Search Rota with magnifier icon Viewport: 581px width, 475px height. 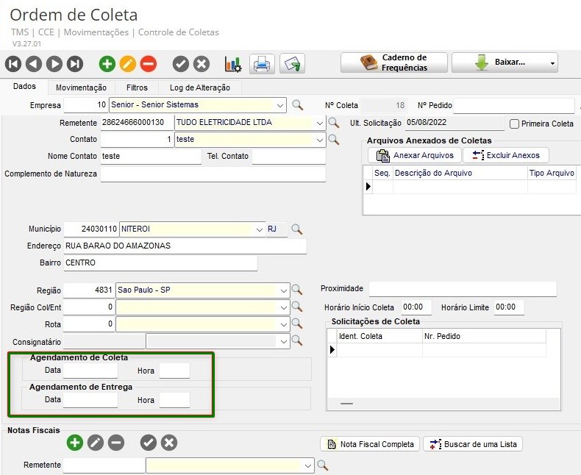click(297, 324)
